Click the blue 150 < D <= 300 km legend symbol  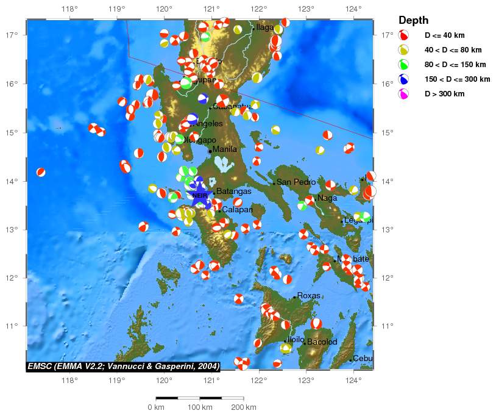[x=403, y=79]
